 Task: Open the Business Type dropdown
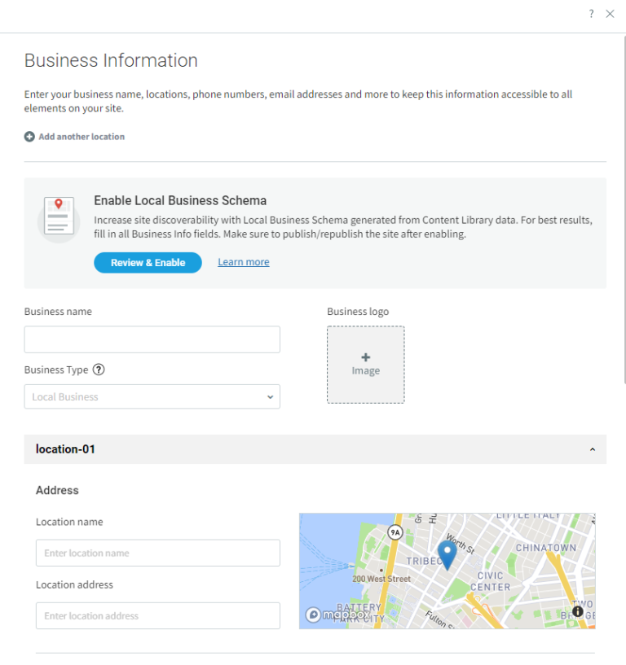coord(152,396)
